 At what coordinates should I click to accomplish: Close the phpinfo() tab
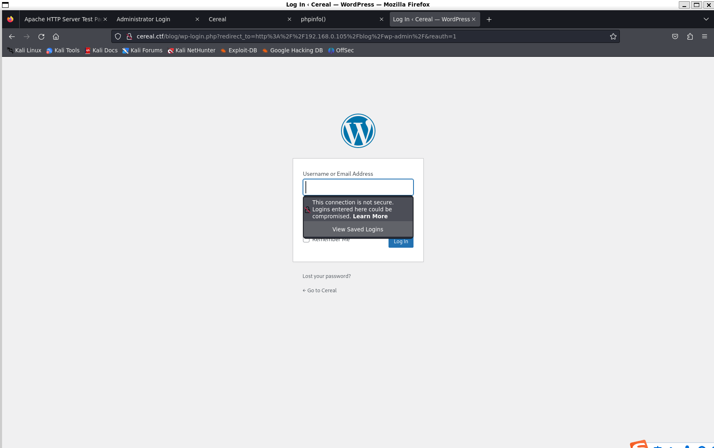382,19
